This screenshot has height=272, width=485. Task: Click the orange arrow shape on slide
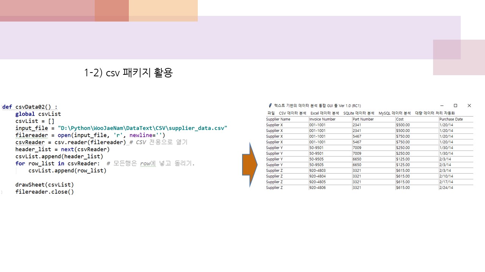tap(250, 165)
